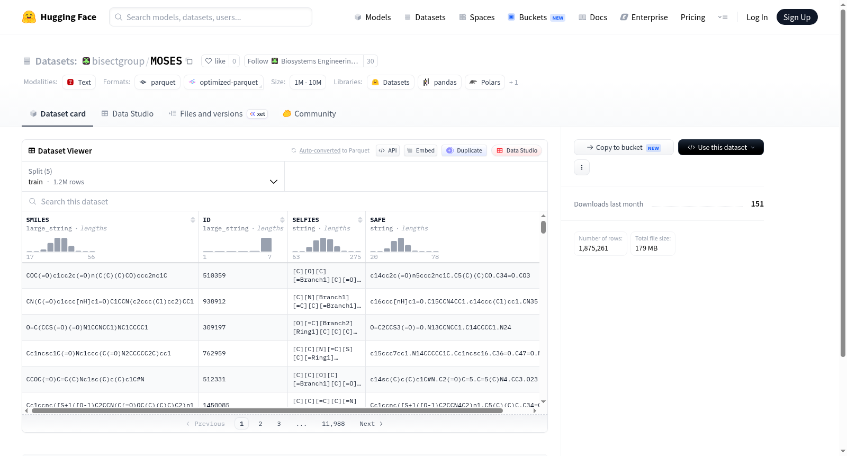Image resolution: width=847 pixels, height=456 pixels.
Task: Click the table vertical scrollbar thumb
Action: 543,227
